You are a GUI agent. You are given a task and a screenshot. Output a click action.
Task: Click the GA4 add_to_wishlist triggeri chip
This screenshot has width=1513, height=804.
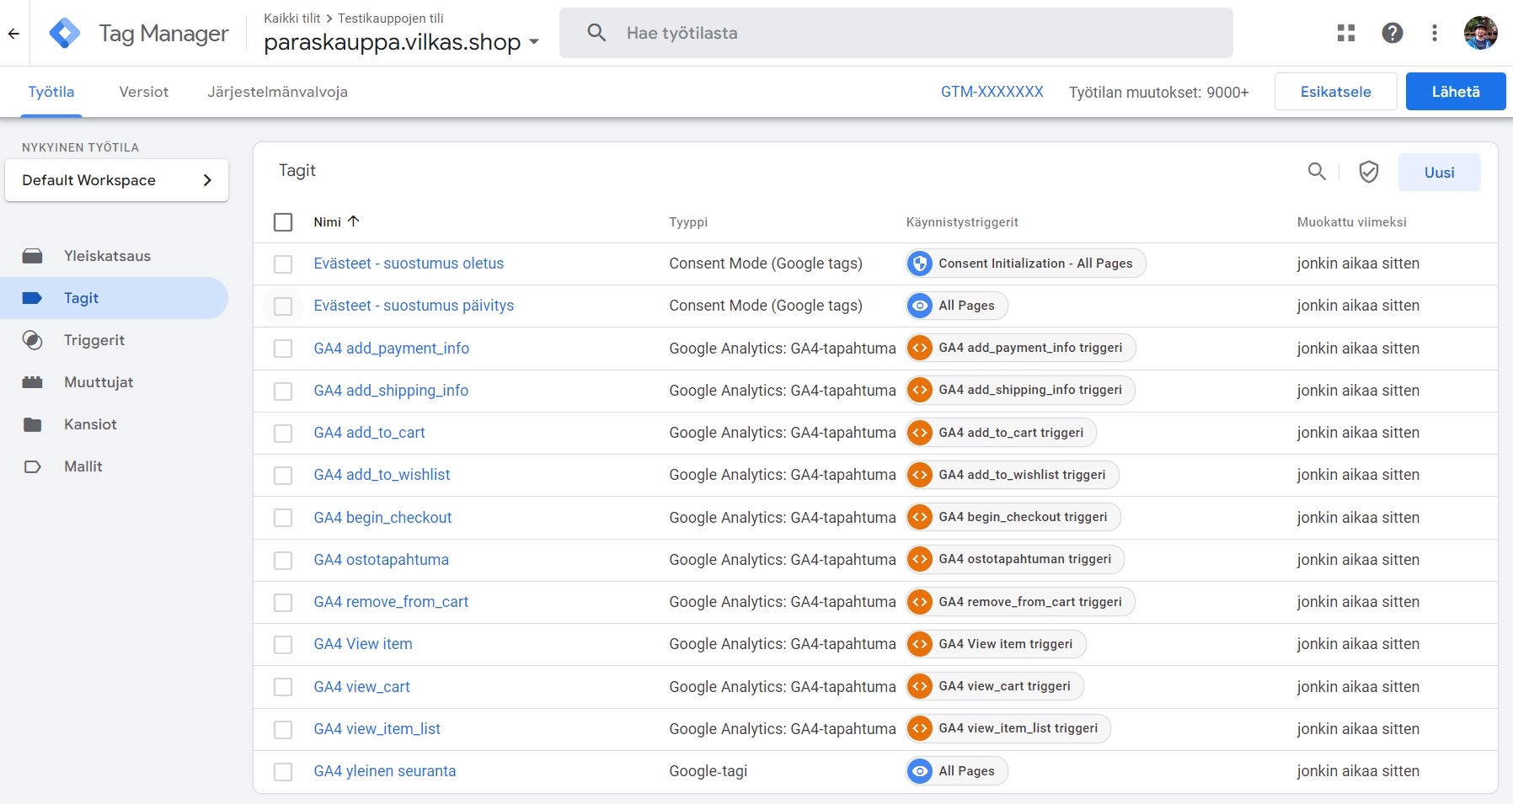(1013, 475)
